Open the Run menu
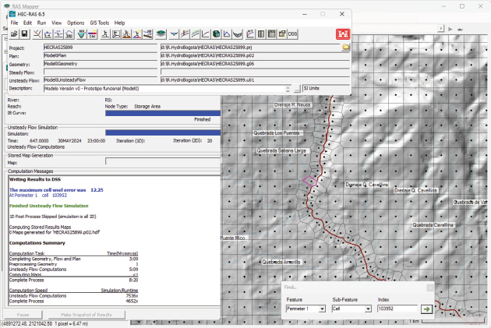 (41, 23)
